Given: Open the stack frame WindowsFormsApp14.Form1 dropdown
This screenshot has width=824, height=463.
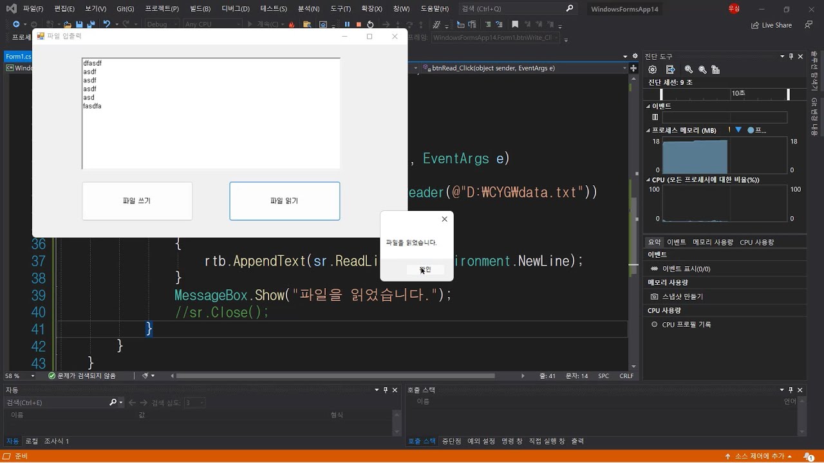Looking at the screenshot, I should [496, 37].
